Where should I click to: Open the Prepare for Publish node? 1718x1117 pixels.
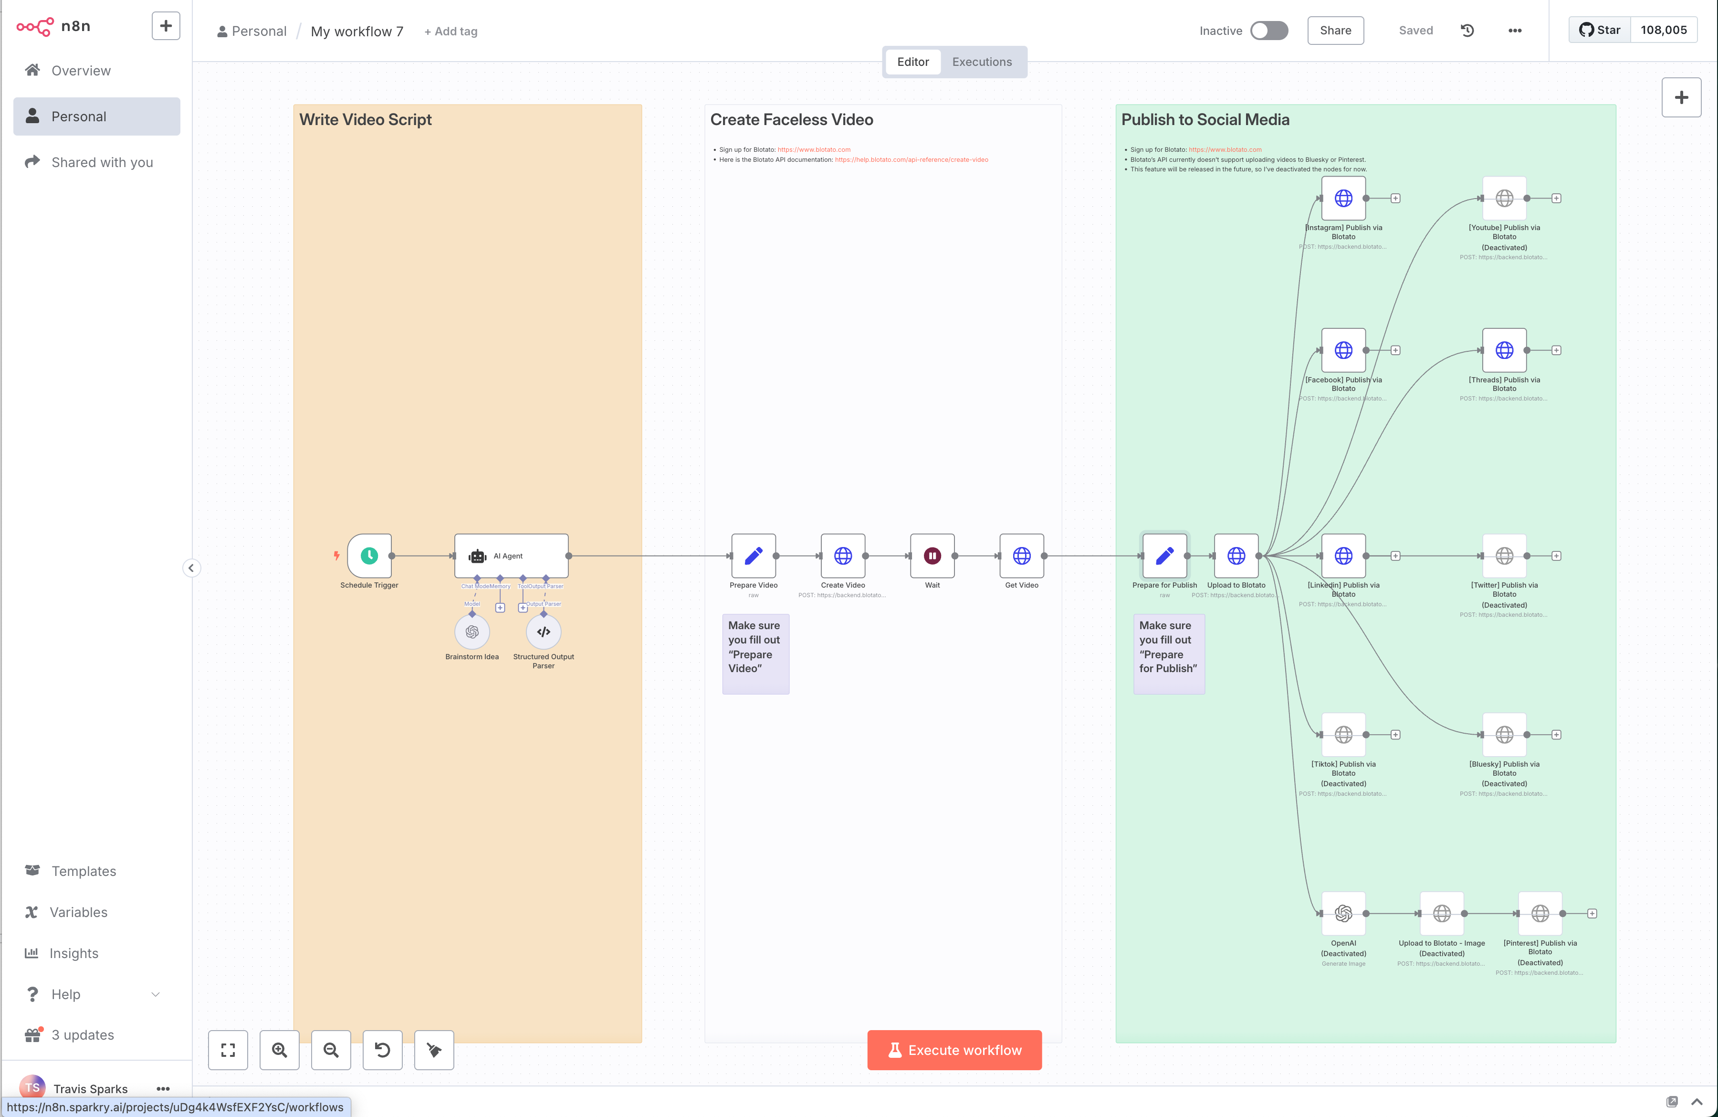(x=1165, y=555)
